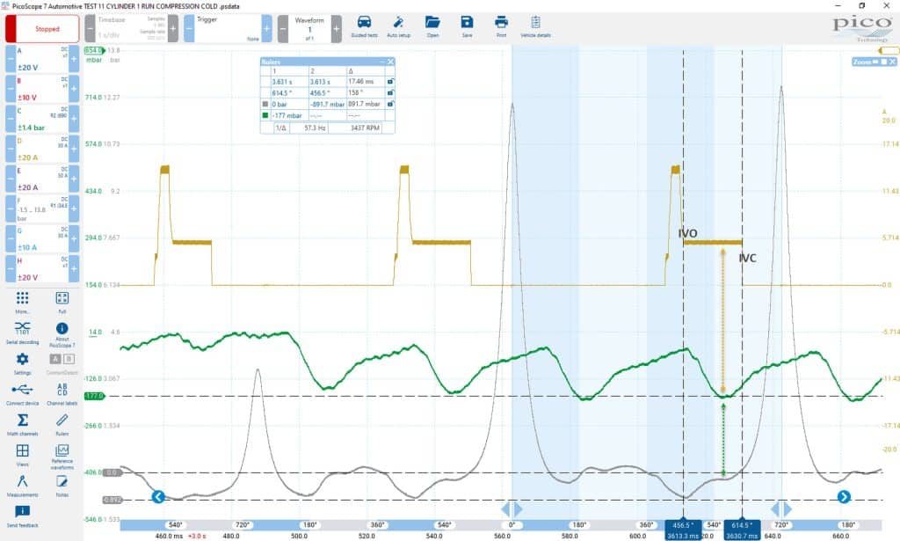Open a file with the folder icon
This screenshot has height=541, width=900.
tap(432, 26)
